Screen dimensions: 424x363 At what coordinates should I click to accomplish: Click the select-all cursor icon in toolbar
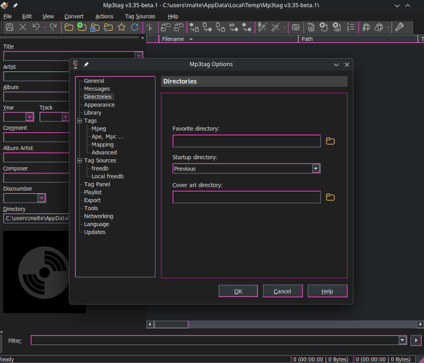pos(150,28)
